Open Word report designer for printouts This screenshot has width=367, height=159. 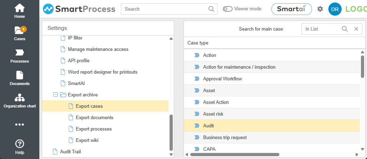pos(103,72)
